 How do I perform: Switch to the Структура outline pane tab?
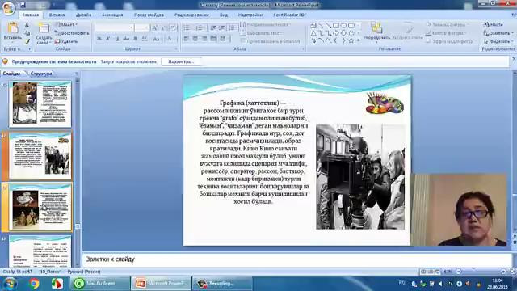click(41, 74)
